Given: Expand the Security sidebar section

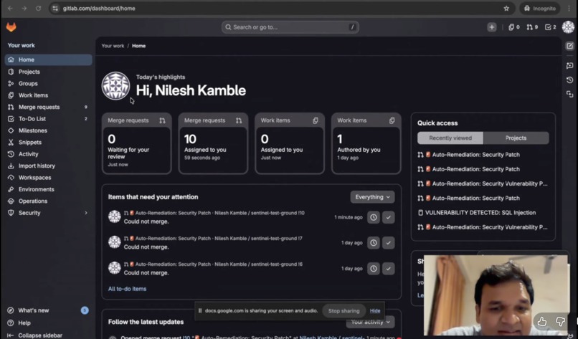Looking at the screenshot, I should click(x=48, y=213).
